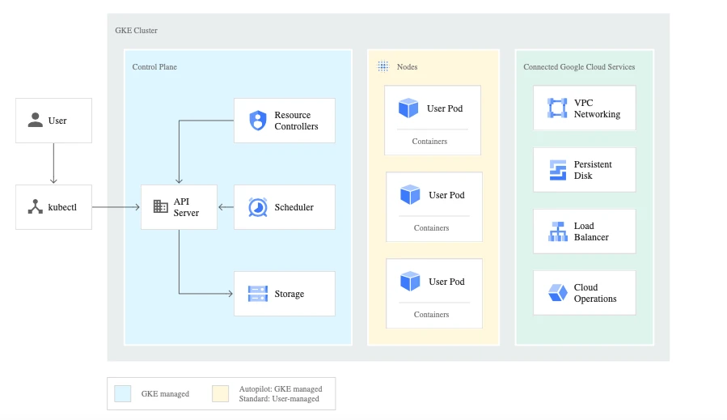The image size is (727, 420).
Task: Click the Persistent Disk icon
Action: (x=558, y=170)
